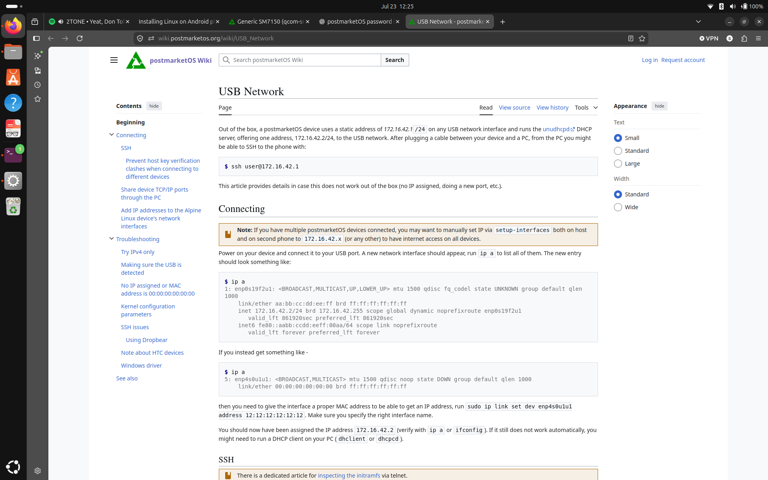
Task: Open synced tabs in the sidebar
Action: 38,70
